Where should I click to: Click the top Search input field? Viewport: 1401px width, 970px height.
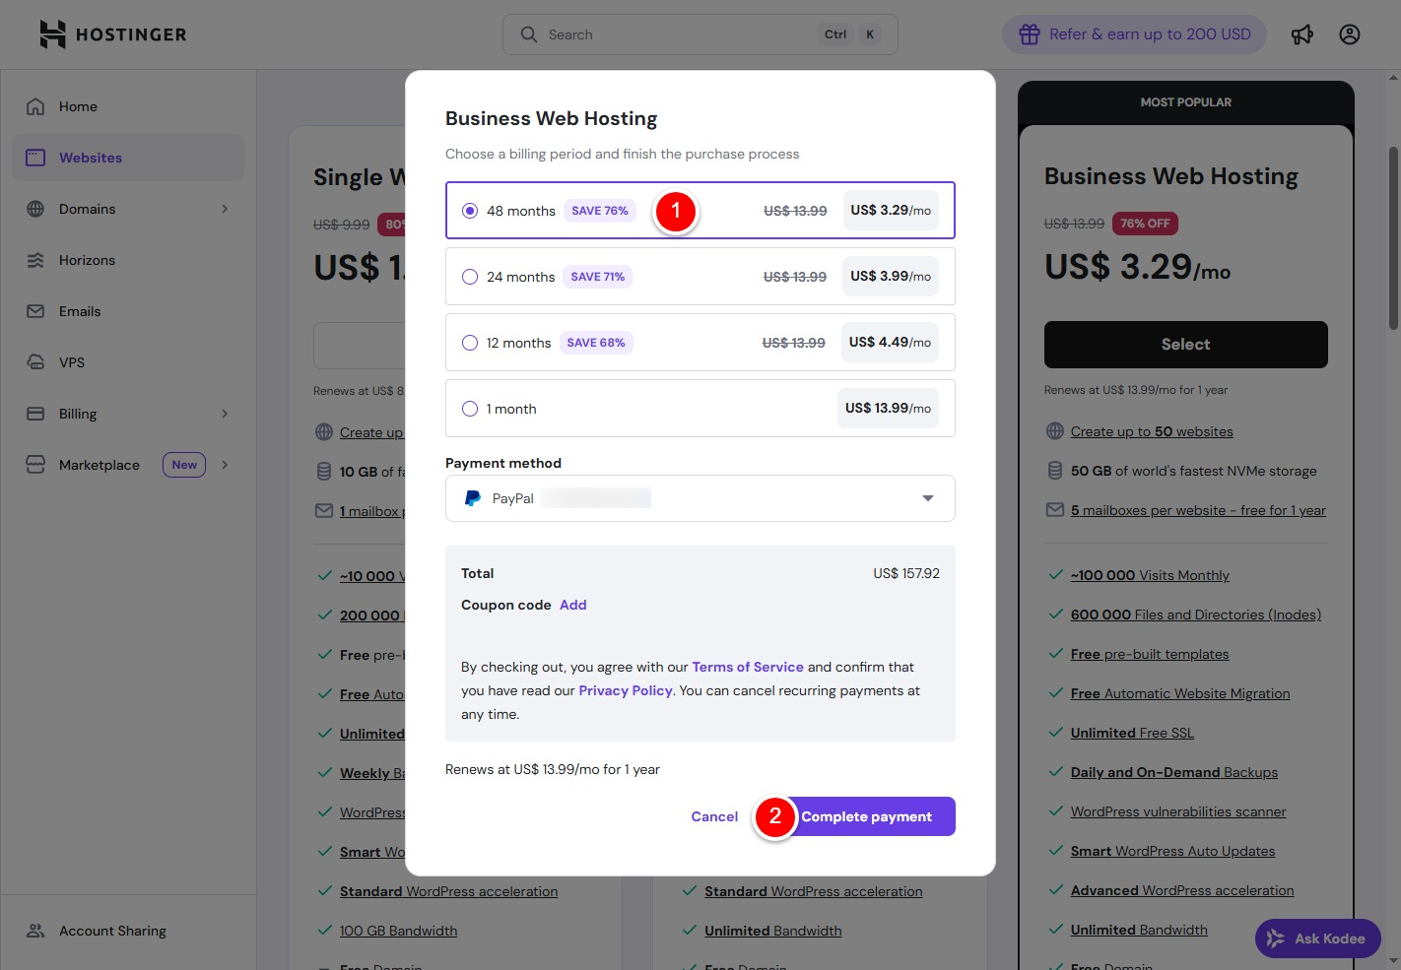(680, 34)
